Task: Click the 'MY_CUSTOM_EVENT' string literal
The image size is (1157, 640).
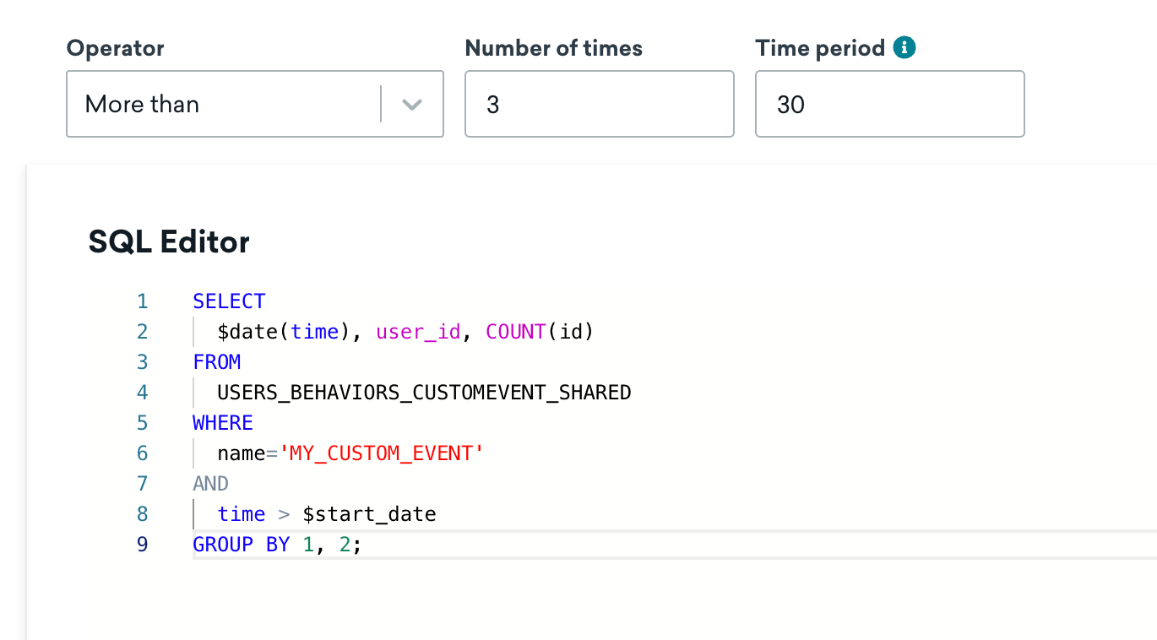Action: [x=382, y=453]
